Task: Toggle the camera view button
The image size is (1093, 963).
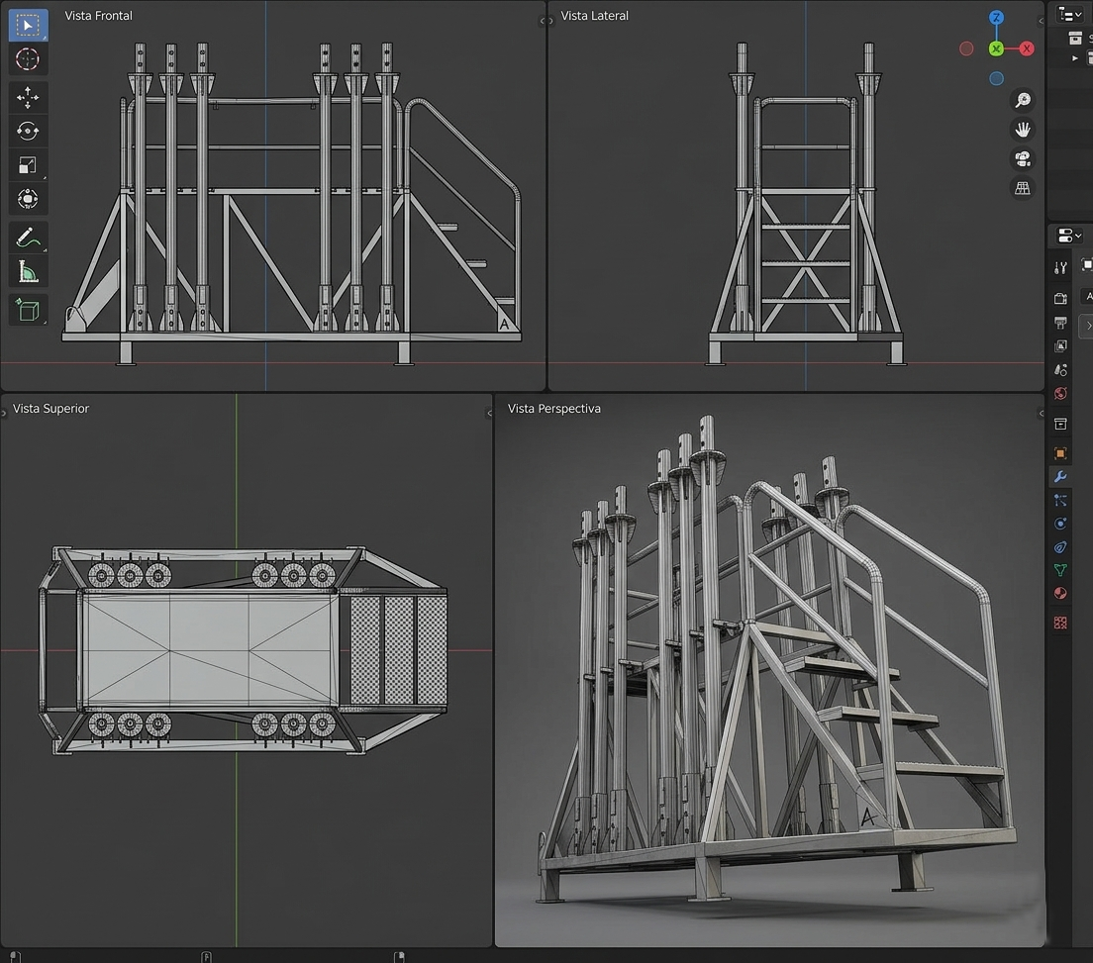Action: (1023, 159)
